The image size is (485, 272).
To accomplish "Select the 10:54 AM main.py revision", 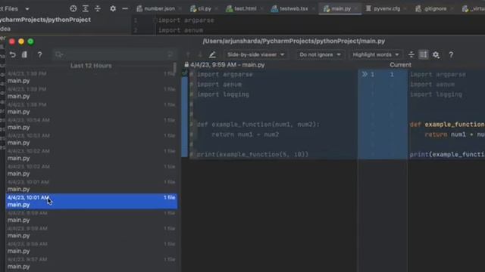I will (92, 124).
